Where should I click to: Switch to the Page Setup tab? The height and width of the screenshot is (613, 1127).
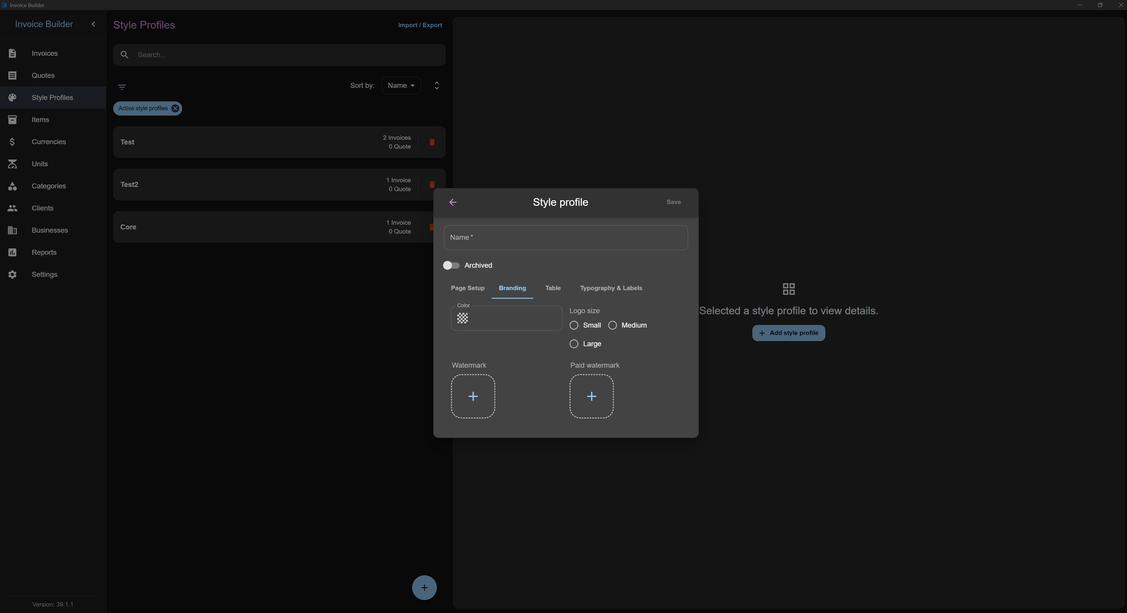pyautogui.click(x=468, y=288)
